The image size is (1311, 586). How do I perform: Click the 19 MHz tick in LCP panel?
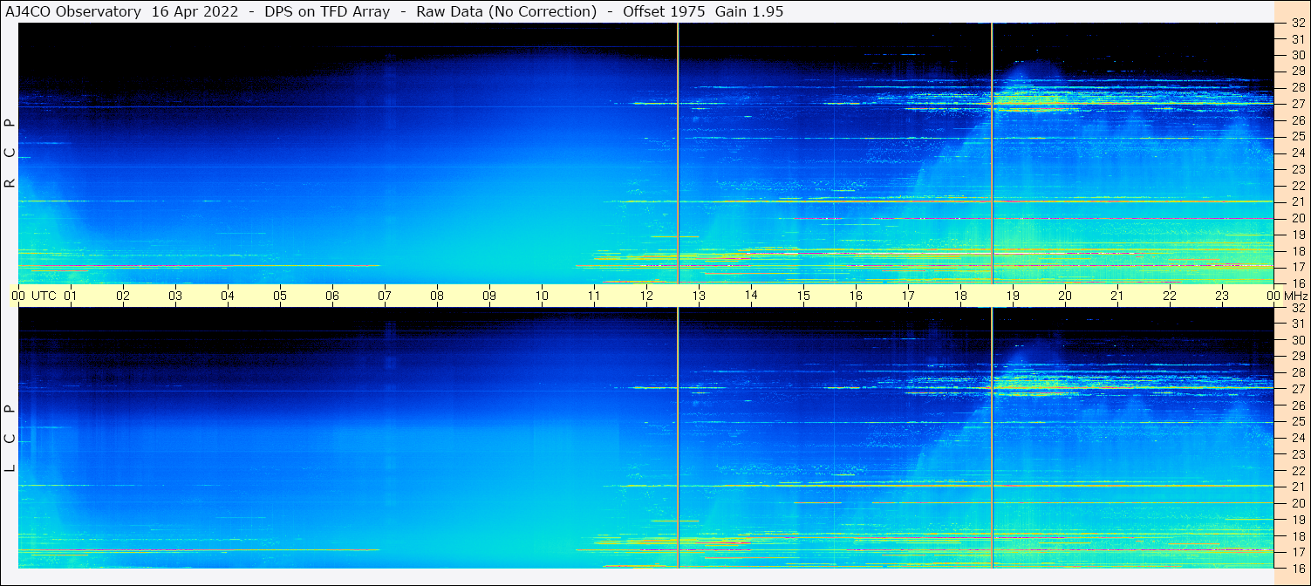tap(1297, 520)
